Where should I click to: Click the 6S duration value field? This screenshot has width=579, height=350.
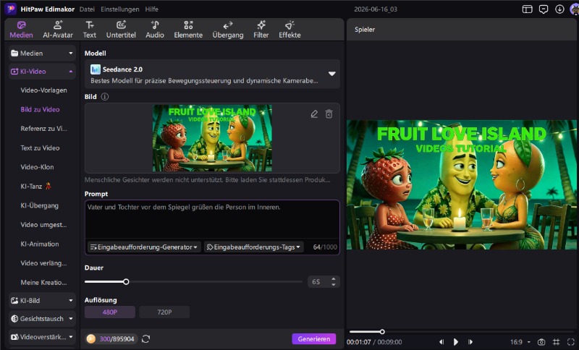318,282
